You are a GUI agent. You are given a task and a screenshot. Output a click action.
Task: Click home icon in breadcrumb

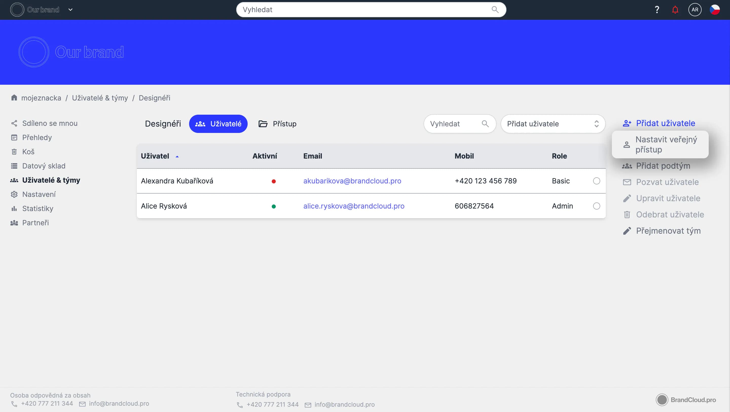(x=14, y=98)
